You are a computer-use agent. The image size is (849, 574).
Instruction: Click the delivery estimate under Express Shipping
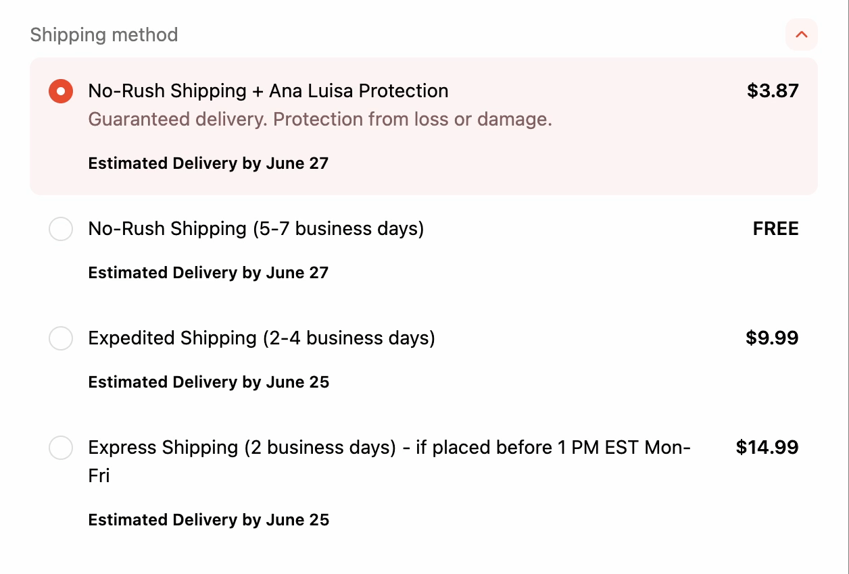point(208,520)
